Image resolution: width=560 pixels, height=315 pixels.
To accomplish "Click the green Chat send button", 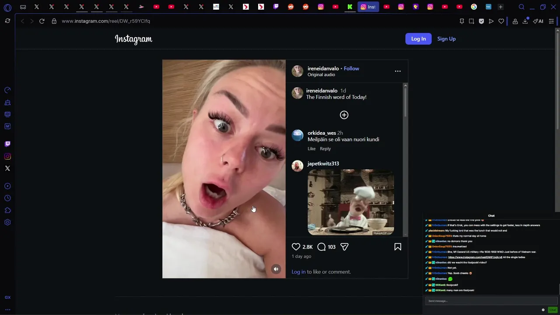I will pos(553,310).
